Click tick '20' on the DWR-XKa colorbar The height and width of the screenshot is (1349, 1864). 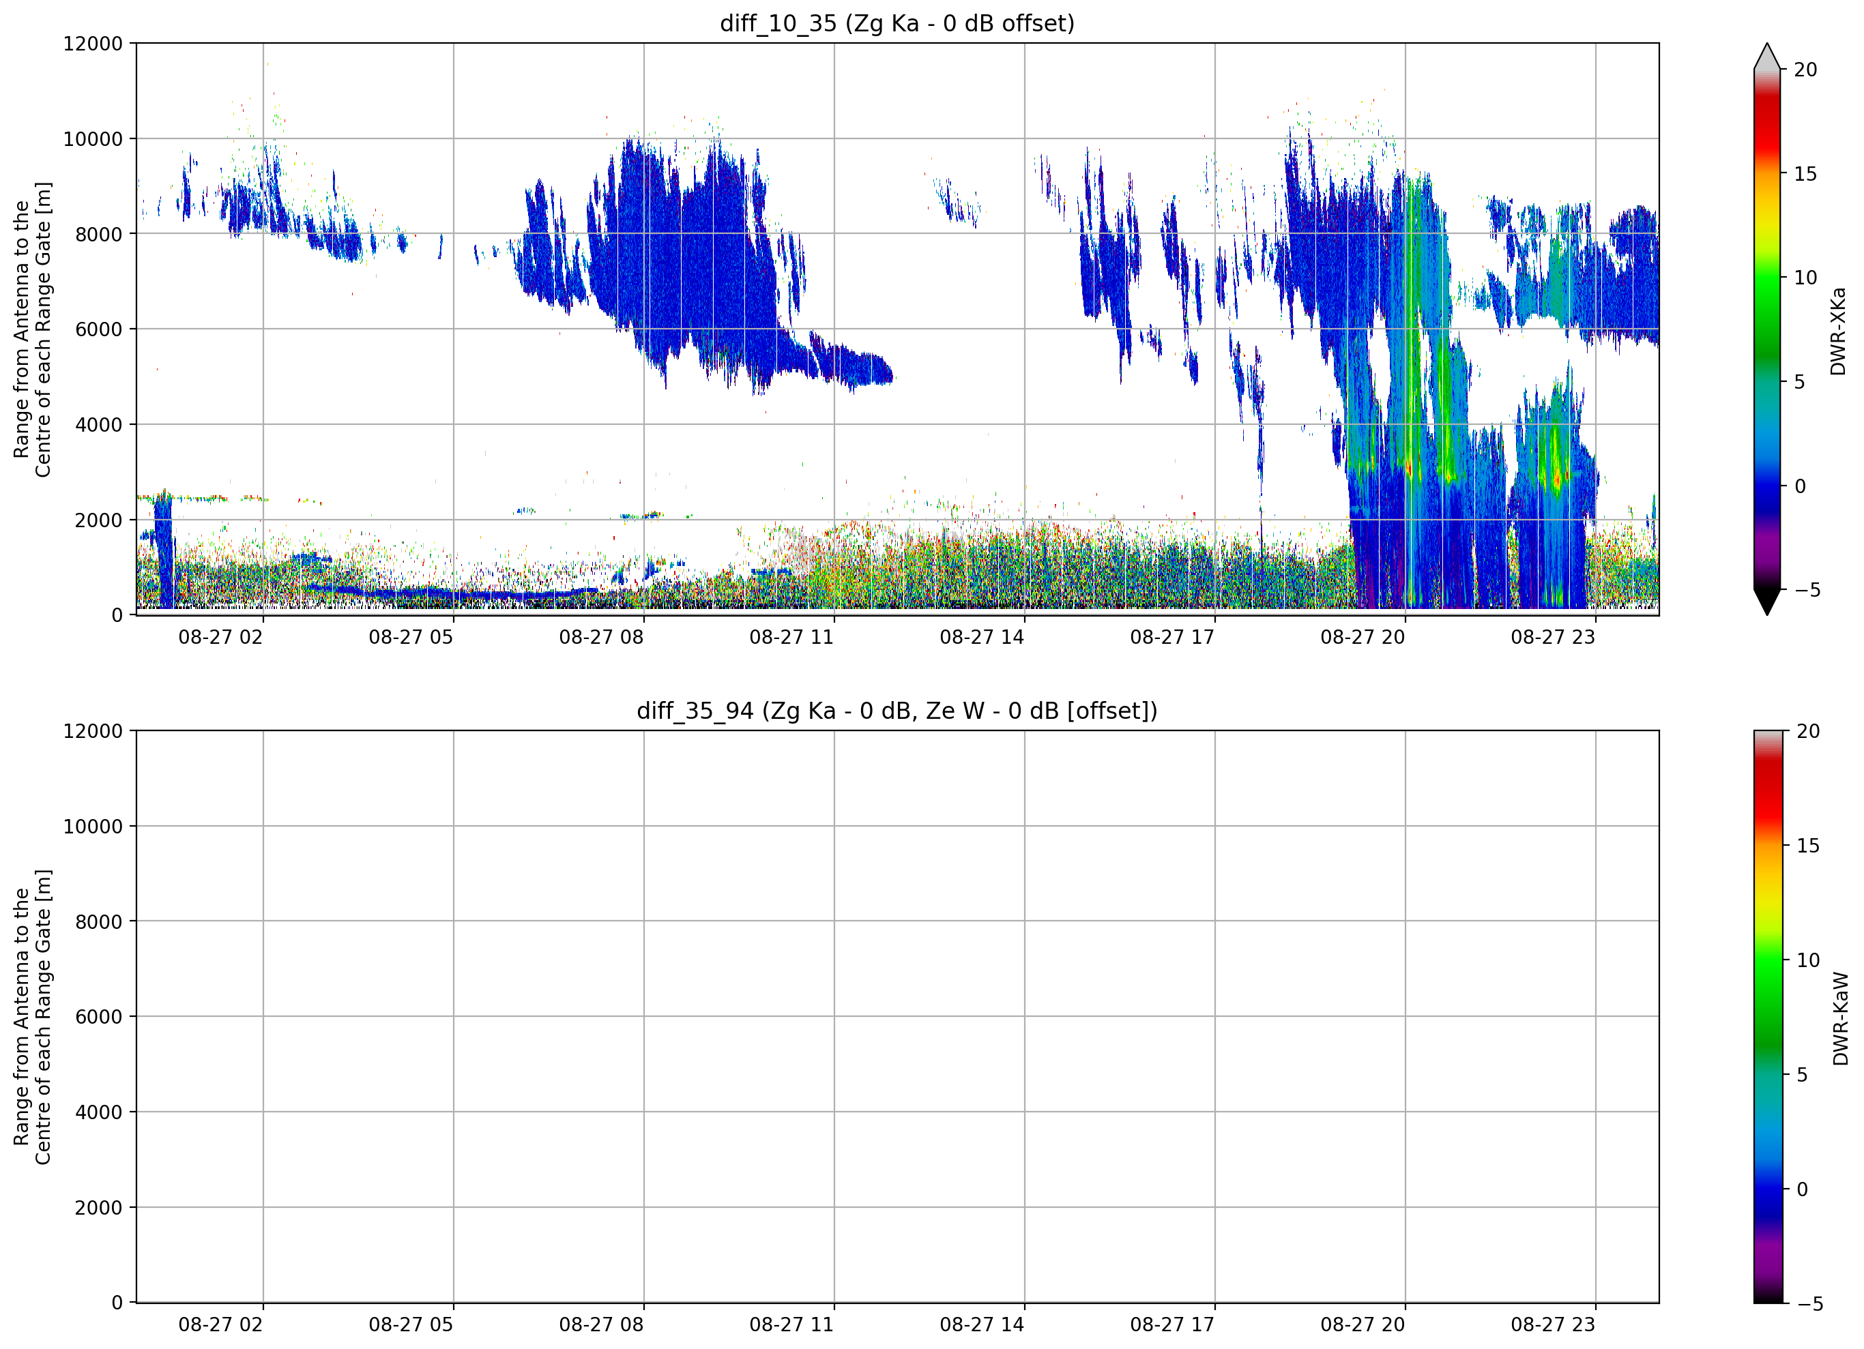click(1805, 70)
